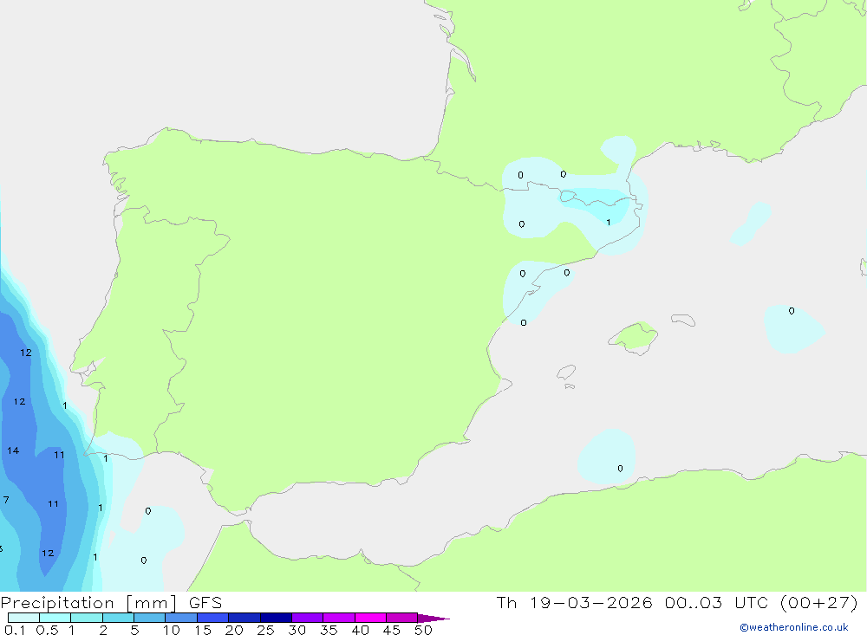Click the legend tick label '0.5'

tap(47, 630)
